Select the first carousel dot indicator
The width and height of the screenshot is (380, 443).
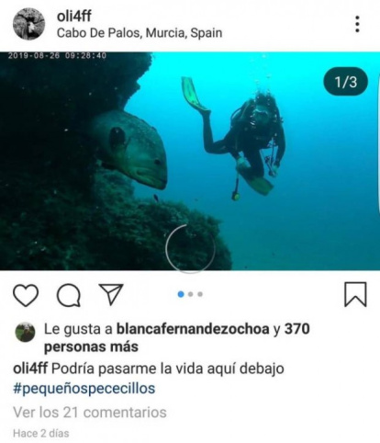click(181, 294)
